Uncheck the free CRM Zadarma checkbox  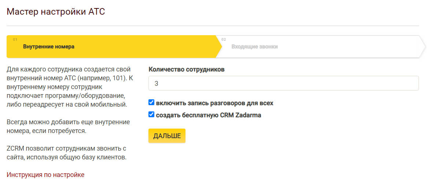point(151,115)
